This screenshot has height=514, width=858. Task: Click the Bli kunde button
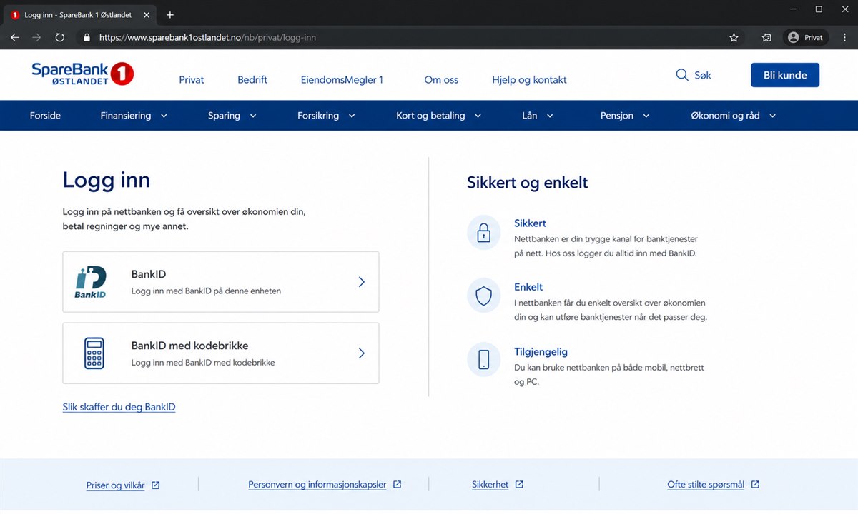tap(785, 75)
